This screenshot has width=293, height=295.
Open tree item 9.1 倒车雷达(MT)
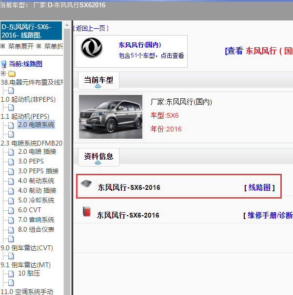(26, 265)
